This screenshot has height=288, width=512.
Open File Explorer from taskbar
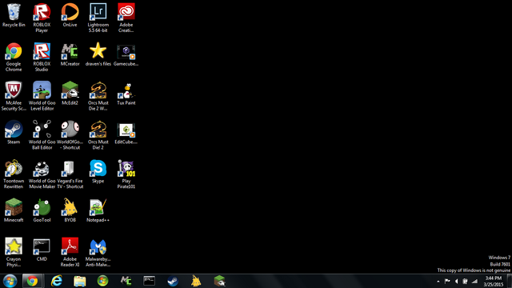(79, 281)
